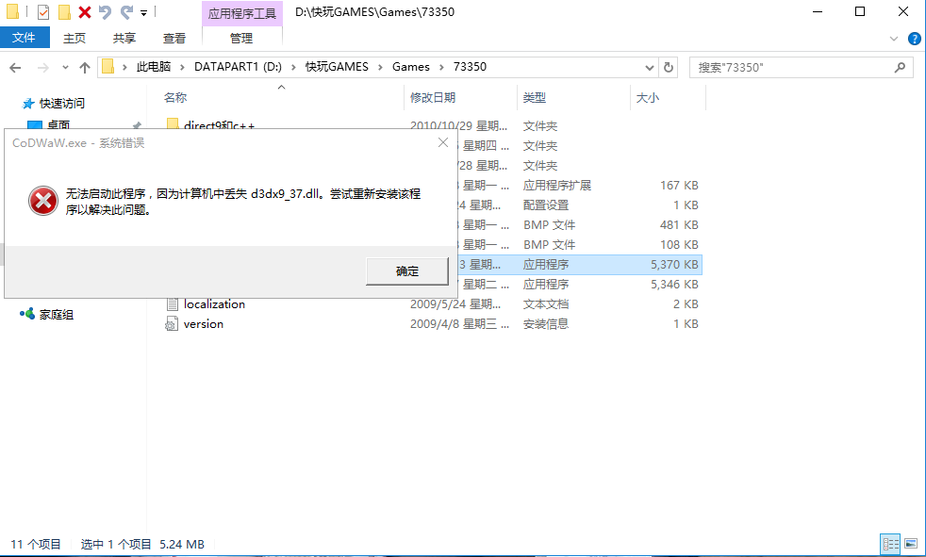Screen dimensions: 926x557
Task: Click the red error icon in the dialog
Action: [43, 201]
